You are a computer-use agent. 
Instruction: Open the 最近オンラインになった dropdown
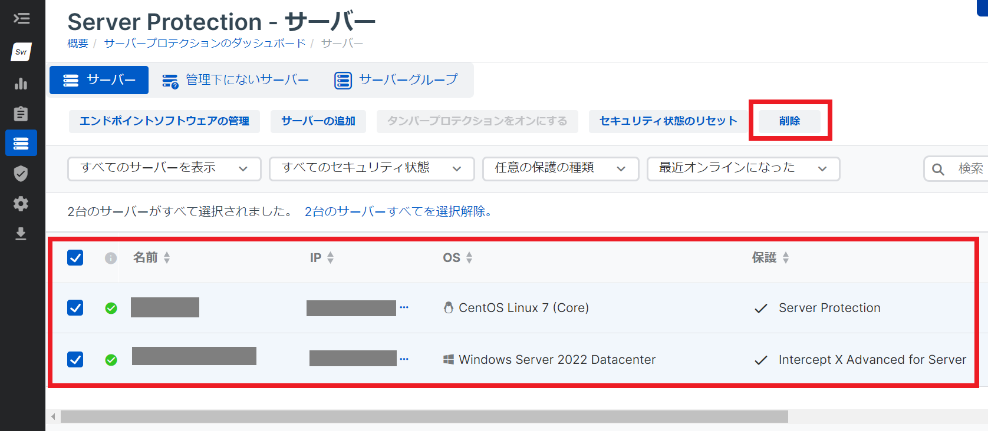pos(743,168)
